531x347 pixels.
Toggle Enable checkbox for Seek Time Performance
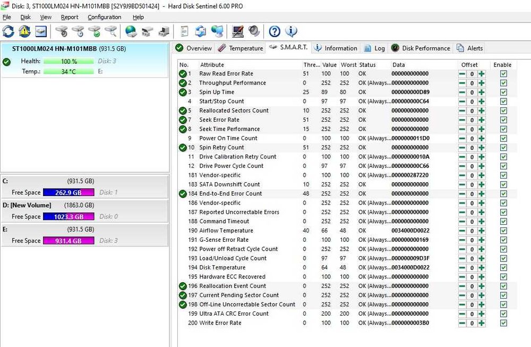[x=503, y=129]
